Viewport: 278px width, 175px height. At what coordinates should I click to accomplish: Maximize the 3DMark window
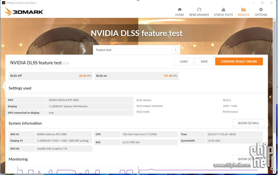pyautogui.click(x=262, y=3)
